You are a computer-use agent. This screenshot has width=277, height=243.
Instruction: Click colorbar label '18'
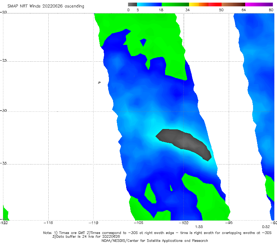click(161, 10)
